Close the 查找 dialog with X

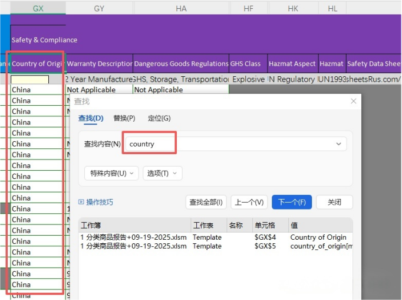pos(353,102)
